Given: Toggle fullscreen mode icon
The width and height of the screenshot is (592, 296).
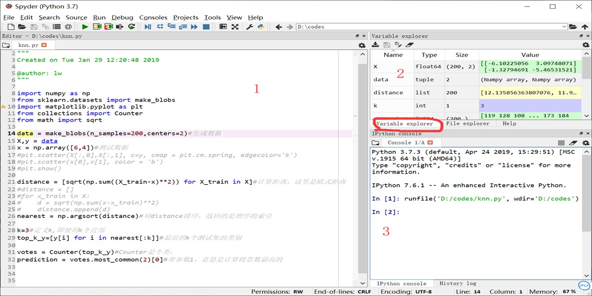Looking at the screenshot, I should point(235,27).
